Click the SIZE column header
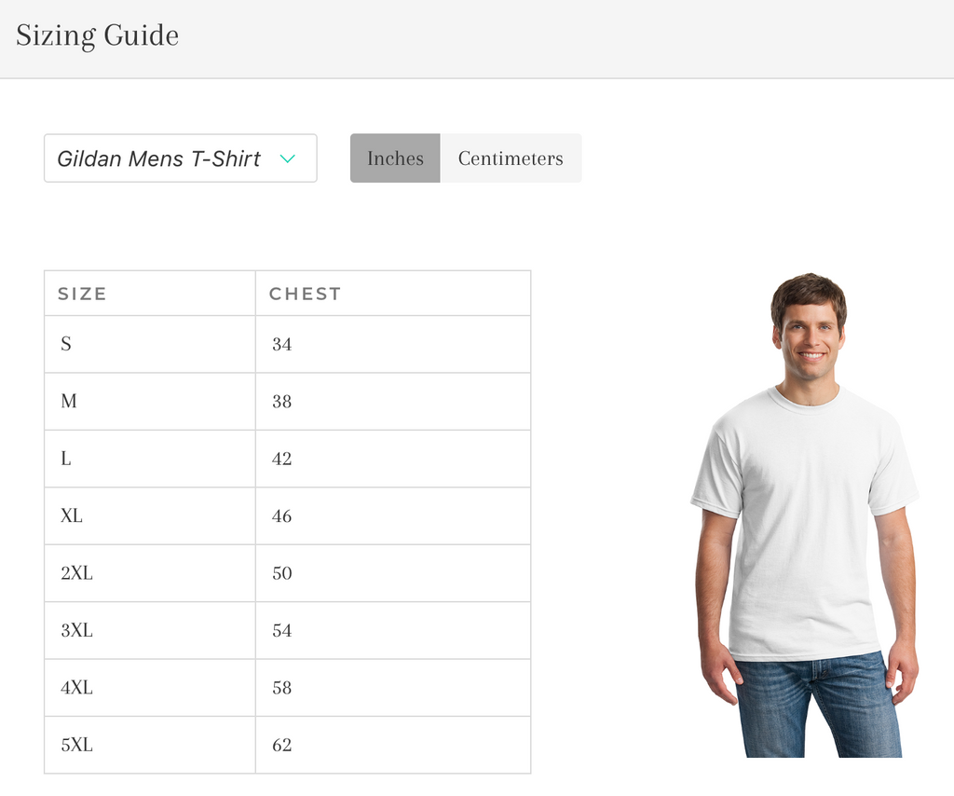The image size is (954, 796). tap(83, 294)
